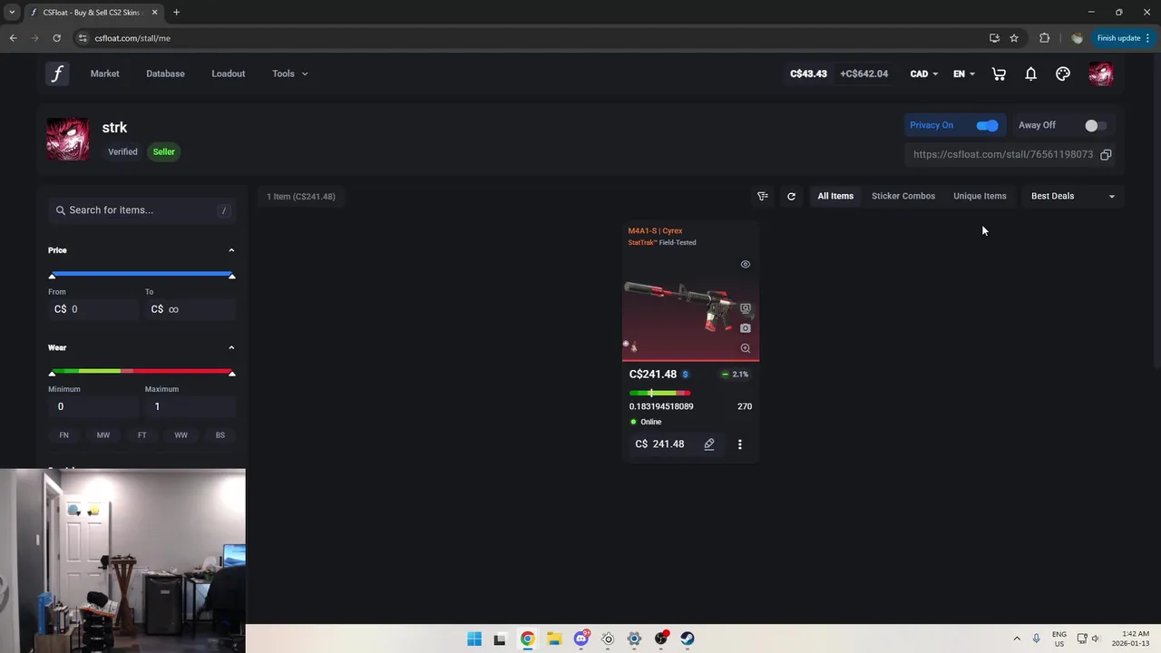Viewport: 1161px width, 653px height.
Task: Zoom in on the M4A1-S image
Action: pos(746,348)
